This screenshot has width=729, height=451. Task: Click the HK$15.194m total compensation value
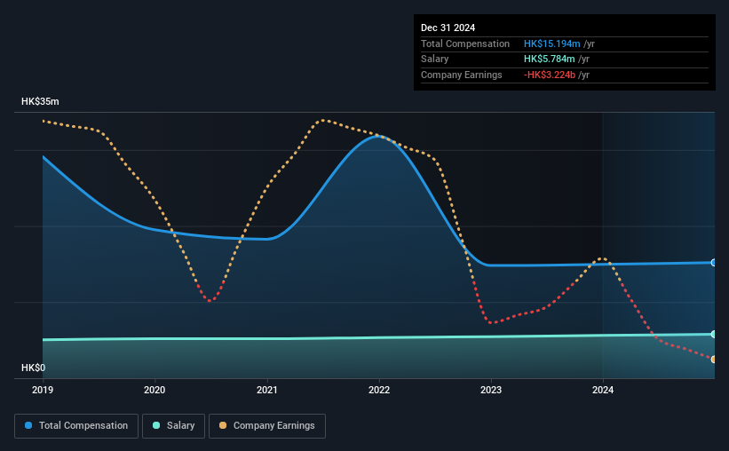coord(552,44)
